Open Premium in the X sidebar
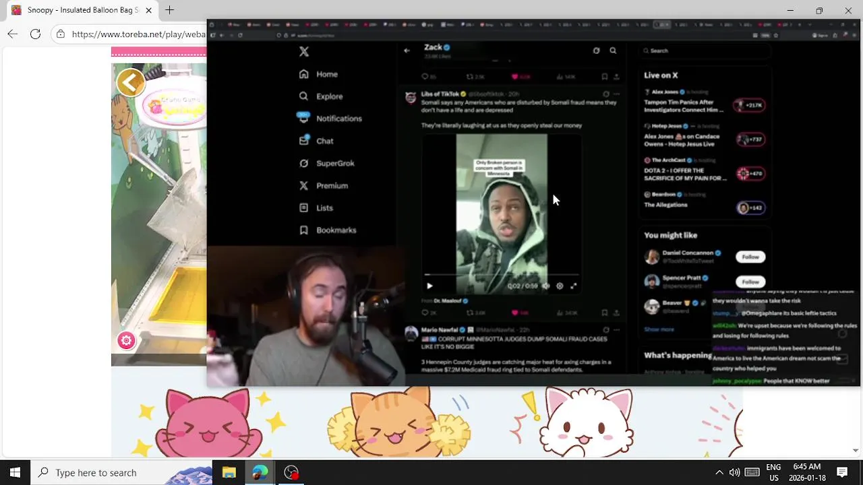The width and height of the screenshot is (863, 485). click(323, 185)
